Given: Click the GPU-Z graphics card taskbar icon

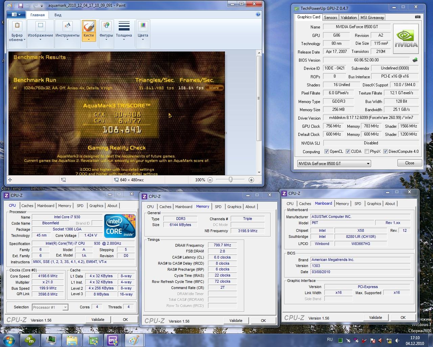Looking at the screenshot, I should click(93, 341).
